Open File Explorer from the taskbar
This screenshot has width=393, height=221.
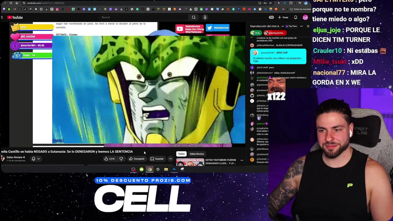(166, 169)
